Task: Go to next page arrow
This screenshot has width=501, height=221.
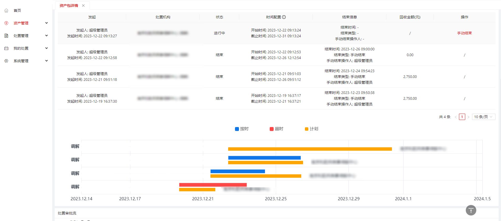Action: coord(468,117)
